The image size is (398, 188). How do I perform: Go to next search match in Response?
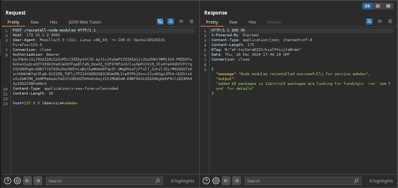click(236, 181)
